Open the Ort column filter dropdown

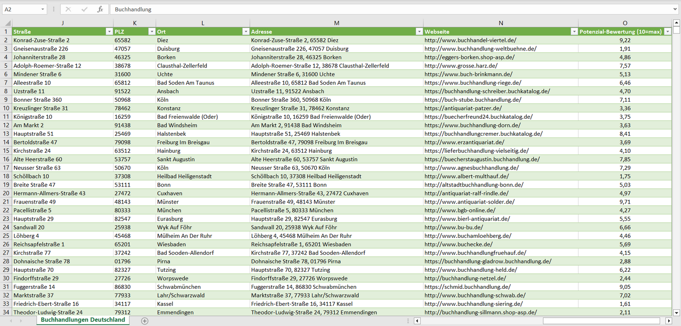coord(246,32)
